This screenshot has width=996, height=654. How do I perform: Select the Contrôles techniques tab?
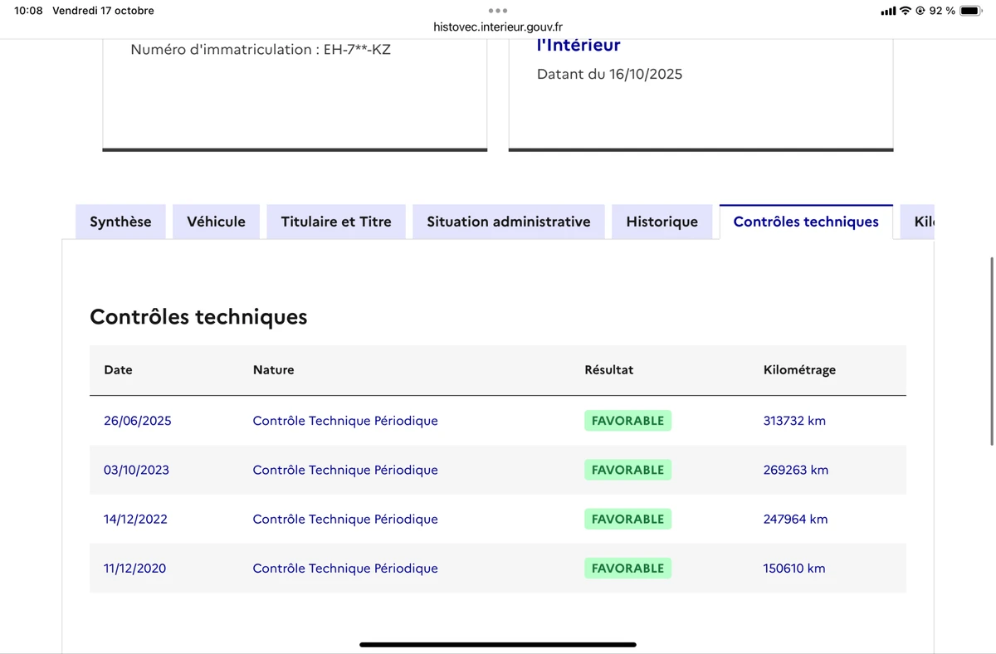[x=806, y=222]
